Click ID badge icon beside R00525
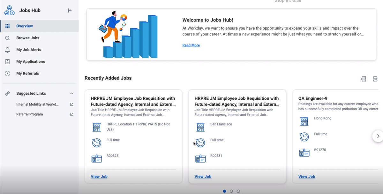383x194 pixels. click(x=96, y=158)
